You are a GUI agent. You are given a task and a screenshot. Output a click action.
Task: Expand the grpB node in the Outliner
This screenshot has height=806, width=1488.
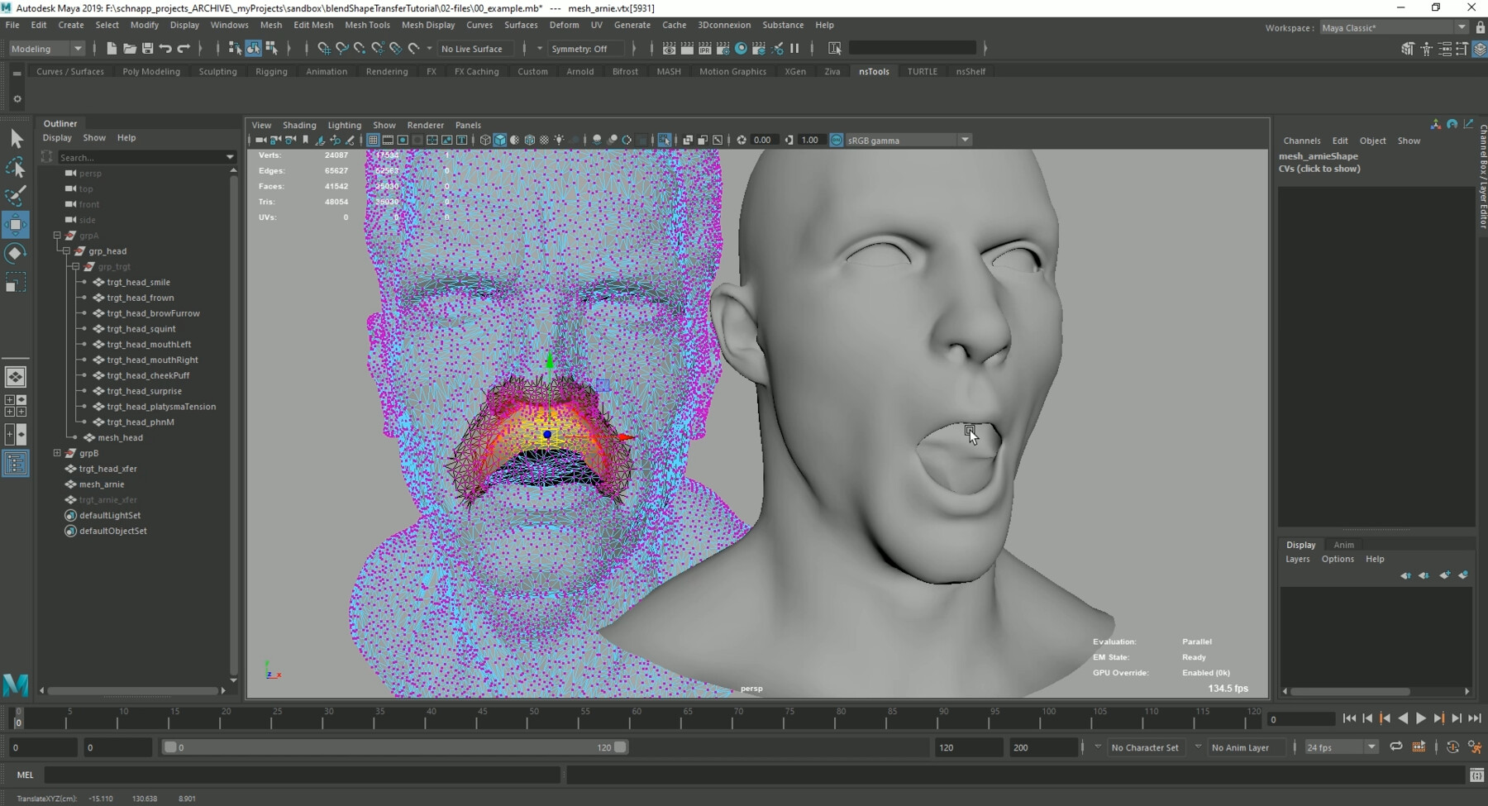tap(57, 453)
